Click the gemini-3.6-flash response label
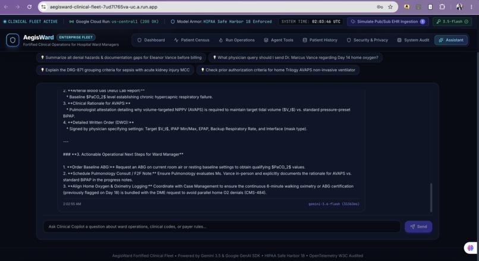Screen dimensions: 479x261 tap(333, 204)
